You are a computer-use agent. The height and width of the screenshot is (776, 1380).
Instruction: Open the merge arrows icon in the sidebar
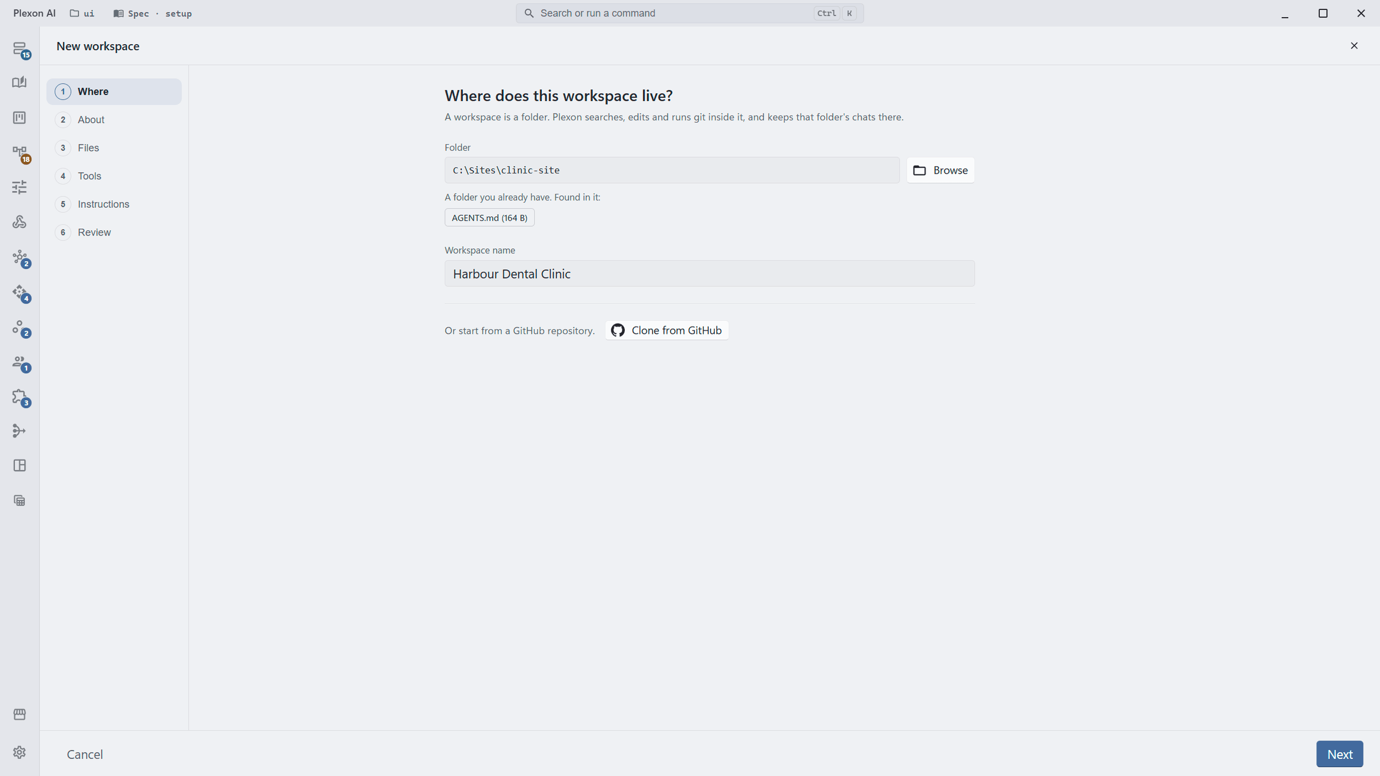coord(20,431)
